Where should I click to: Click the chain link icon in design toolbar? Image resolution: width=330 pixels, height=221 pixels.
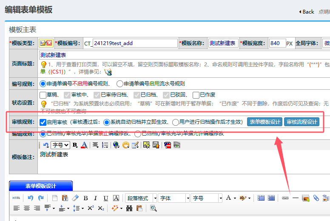[285, 198]
